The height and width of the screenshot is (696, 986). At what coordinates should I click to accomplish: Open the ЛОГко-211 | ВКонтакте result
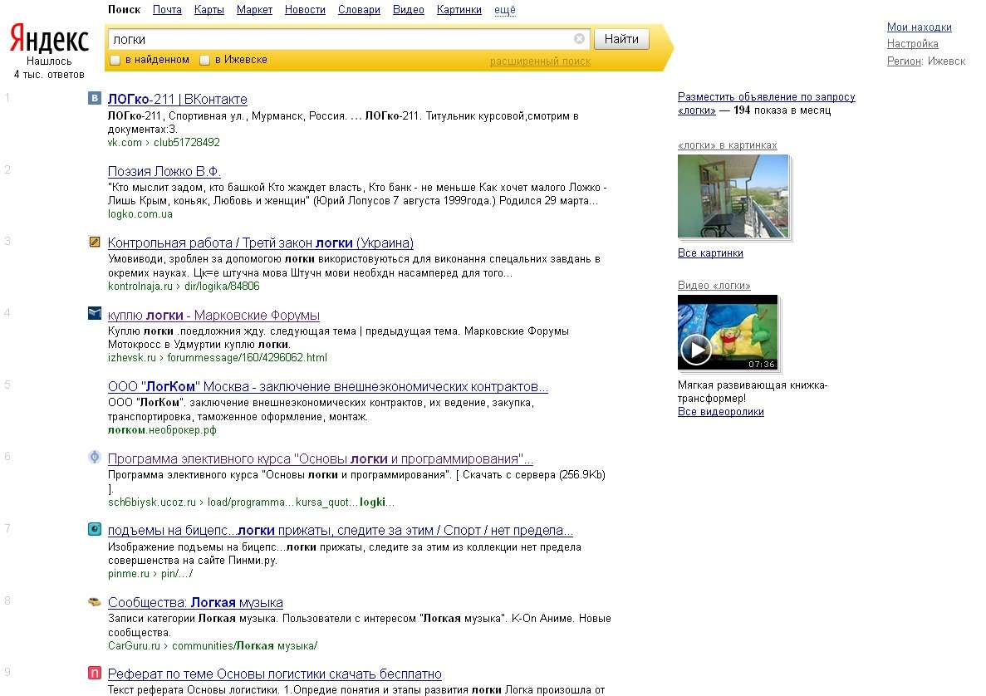177,100
